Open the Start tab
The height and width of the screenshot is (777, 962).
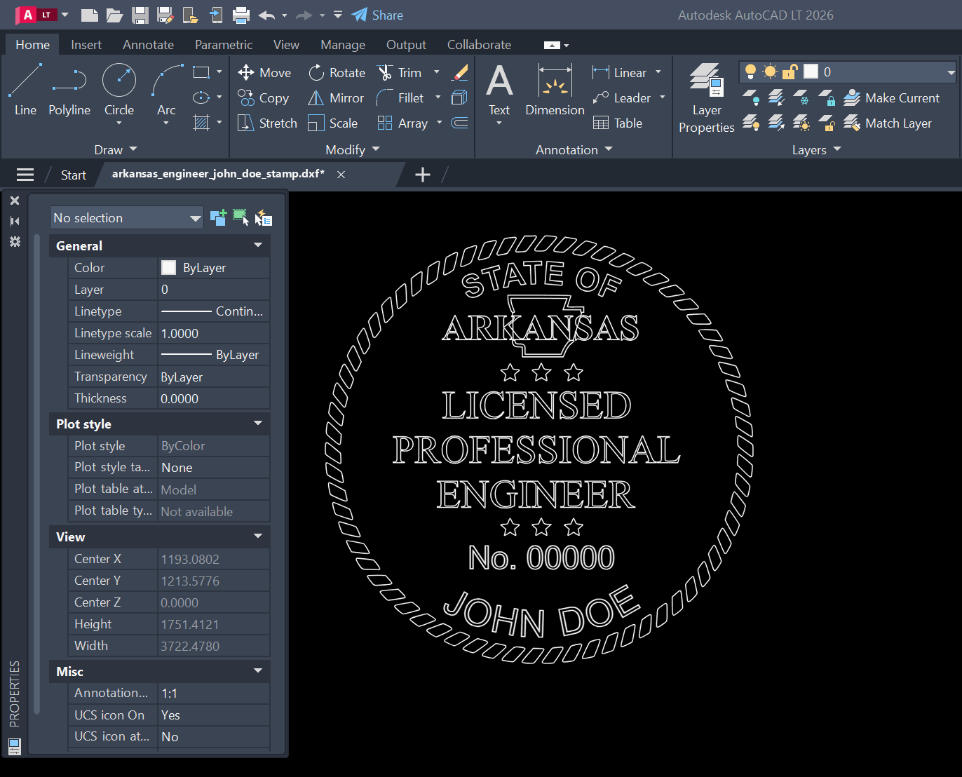click(74, 175)
